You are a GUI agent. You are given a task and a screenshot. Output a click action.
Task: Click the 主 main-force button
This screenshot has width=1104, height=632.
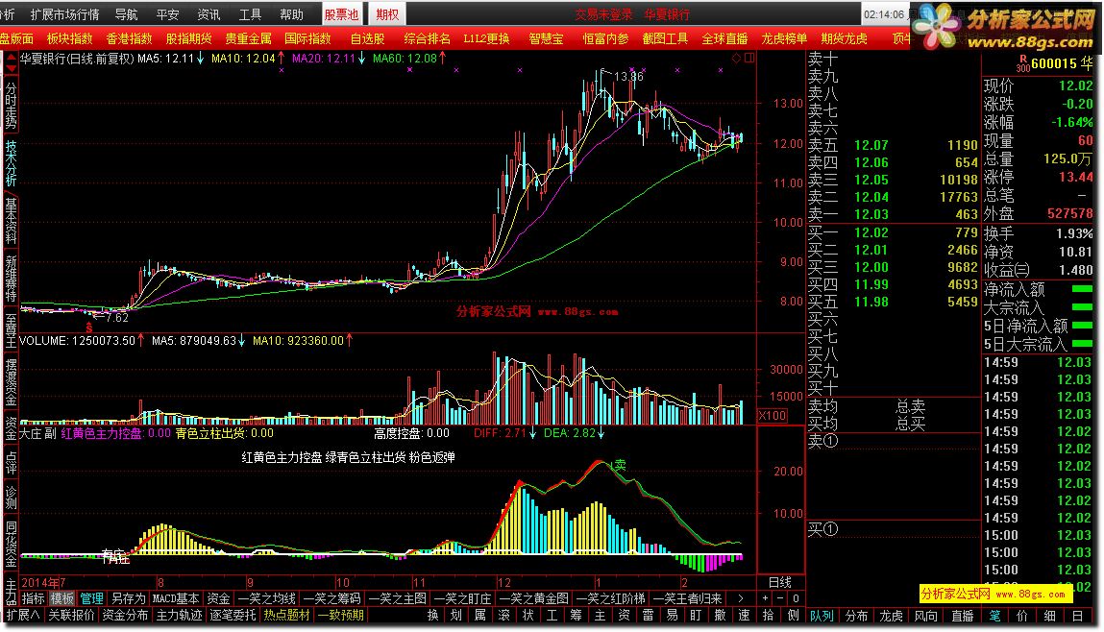click(x=601, y=615)
